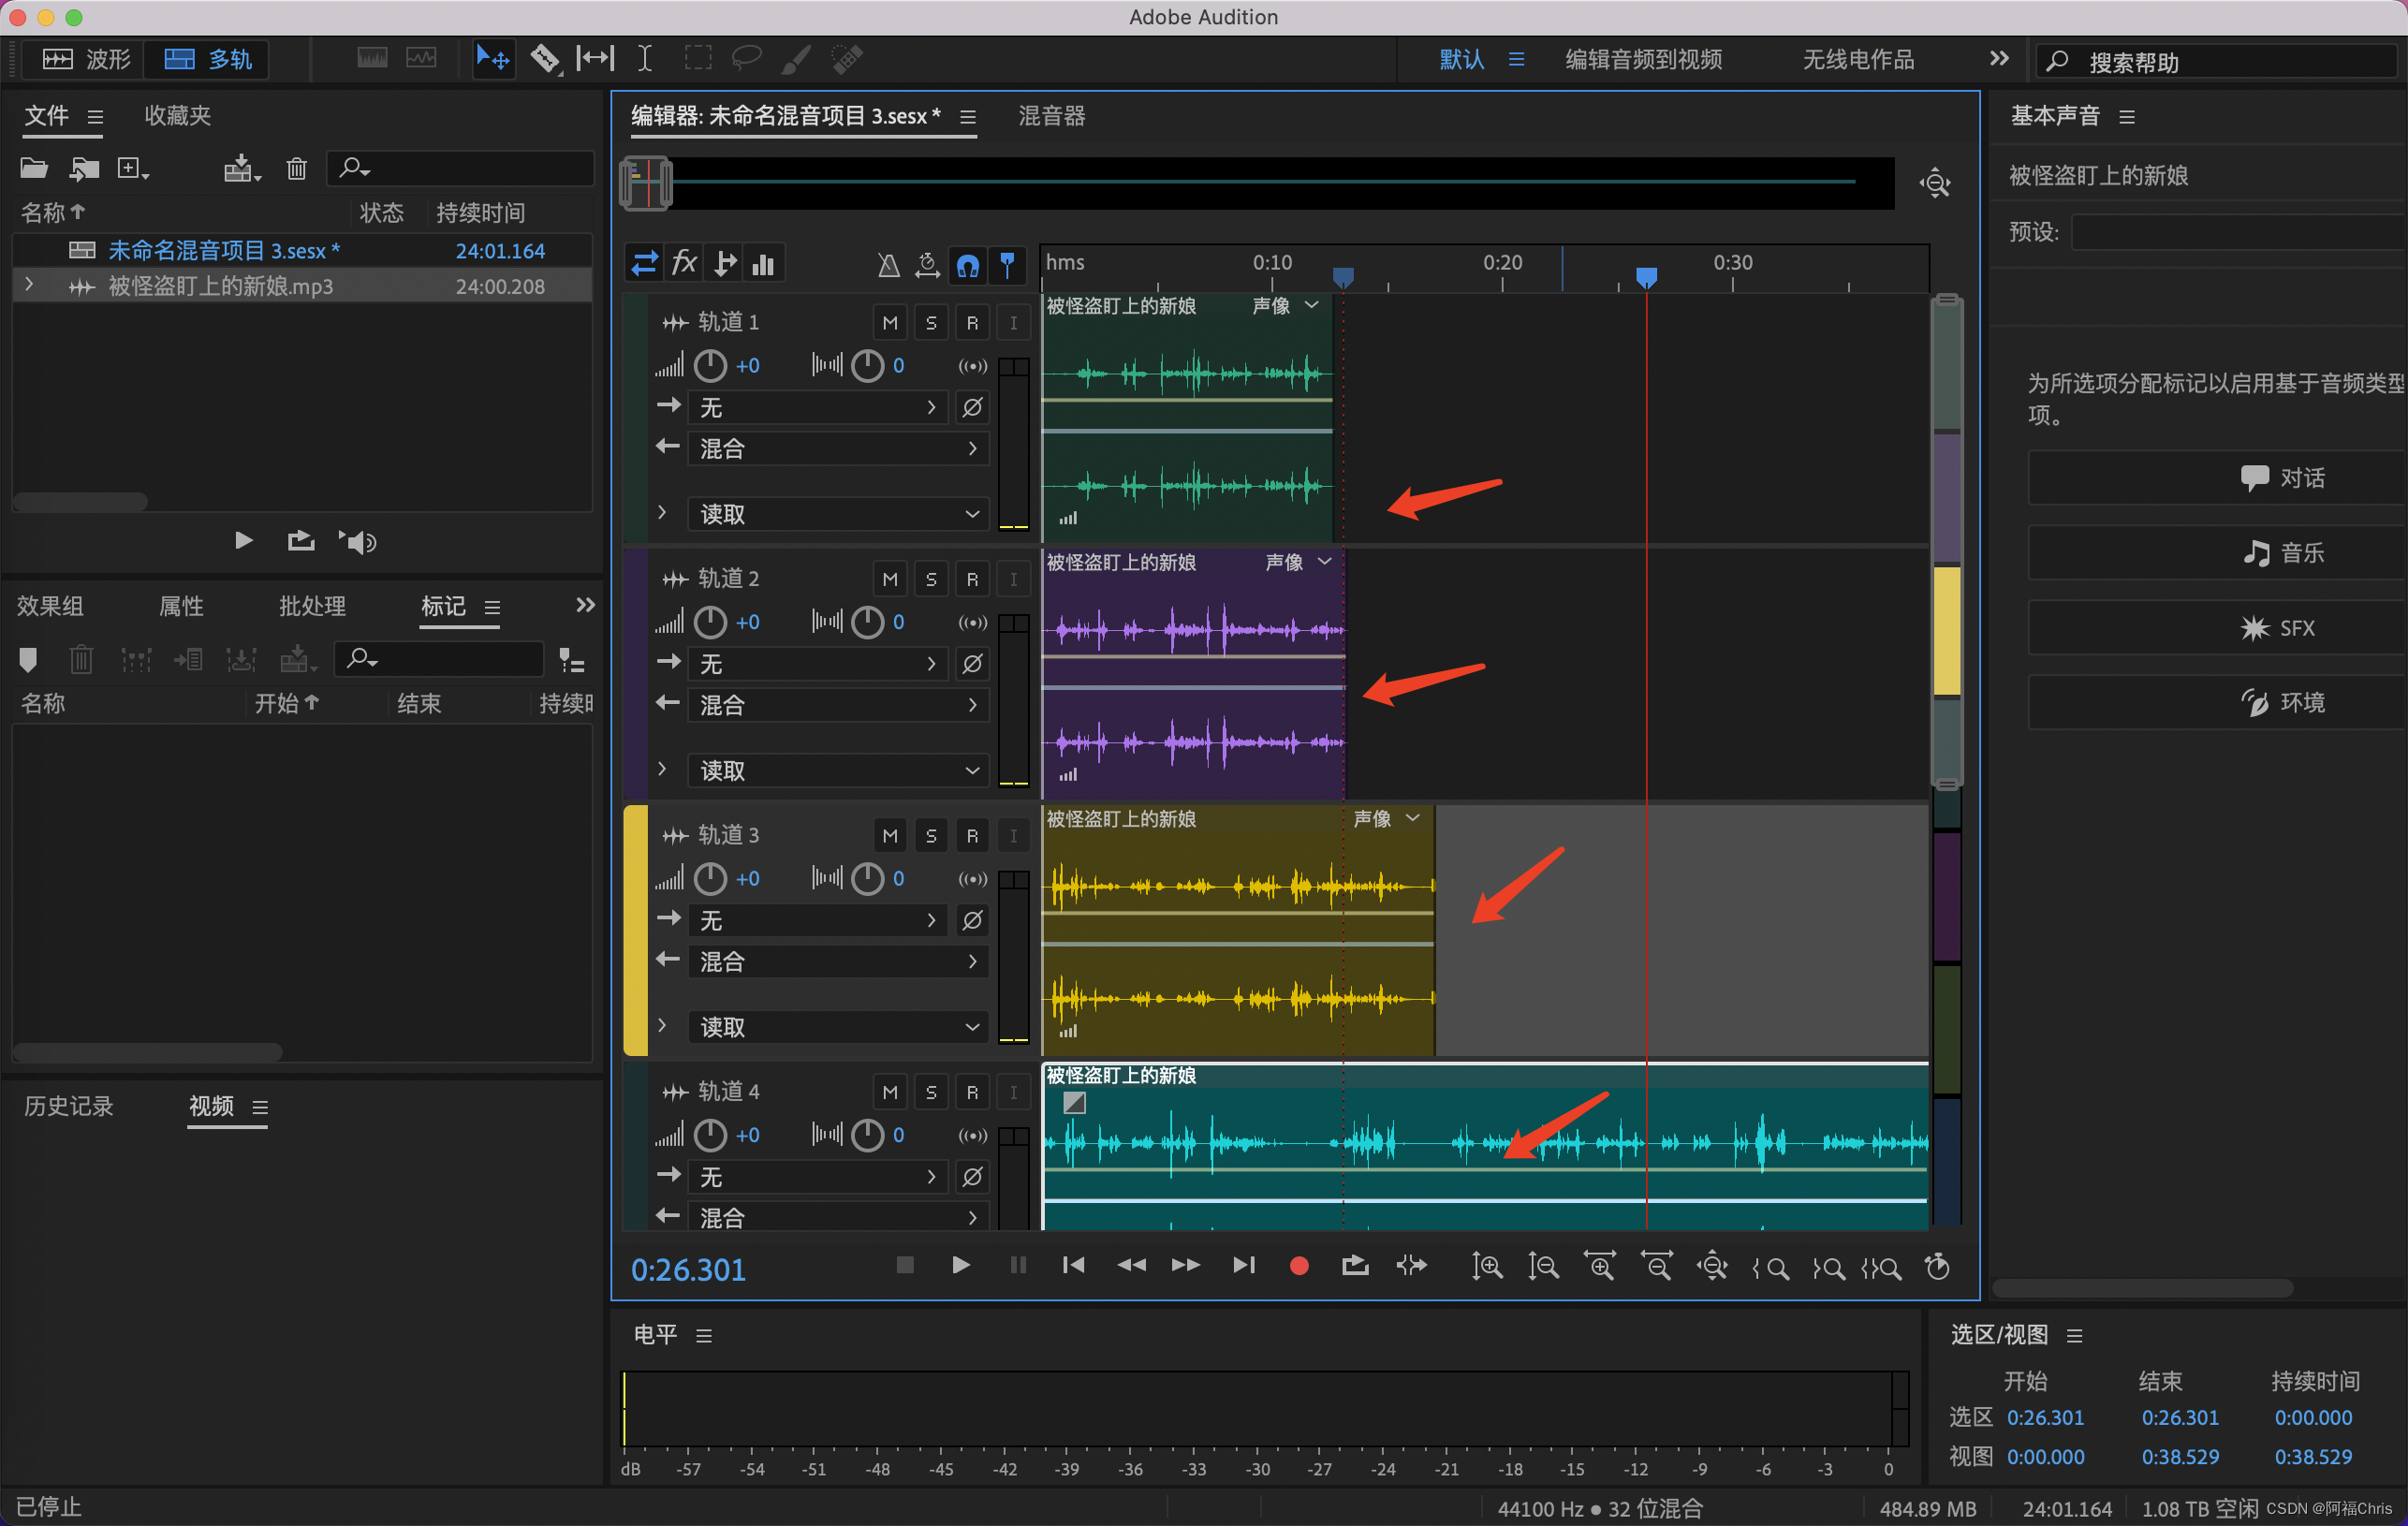Click the zoom-to-fit icon beside overview bar
The width and height of the screenshot is (2408, 1526).
(1935, 183)
